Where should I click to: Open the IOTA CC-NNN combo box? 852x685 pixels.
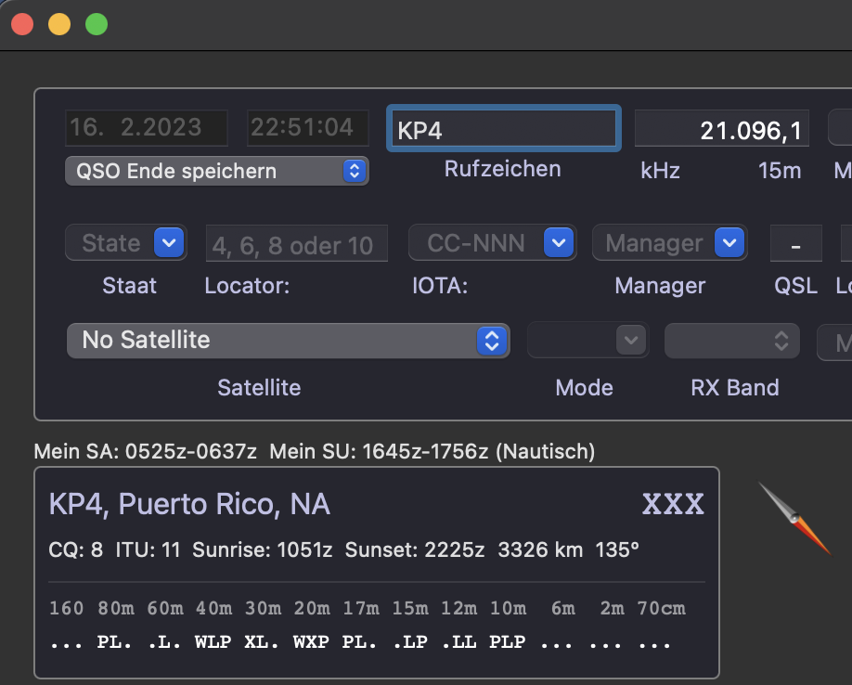[x=557, y=243]
